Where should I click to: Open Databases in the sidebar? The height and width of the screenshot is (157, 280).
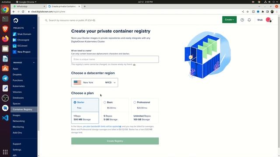(x=18, y=98)
